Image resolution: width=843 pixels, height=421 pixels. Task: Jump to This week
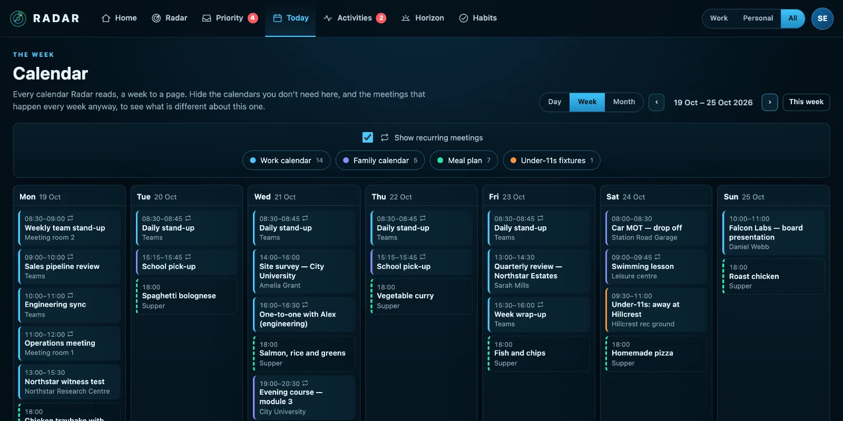pos(806,102)
